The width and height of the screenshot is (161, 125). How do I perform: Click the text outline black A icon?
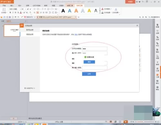coord(102,13)
